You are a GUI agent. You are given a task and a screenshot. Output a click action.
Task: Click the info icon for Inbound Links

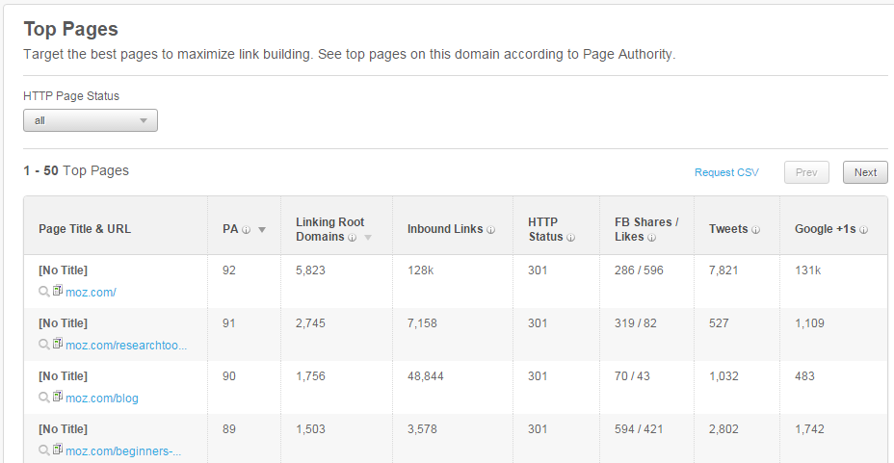[491, 230]
